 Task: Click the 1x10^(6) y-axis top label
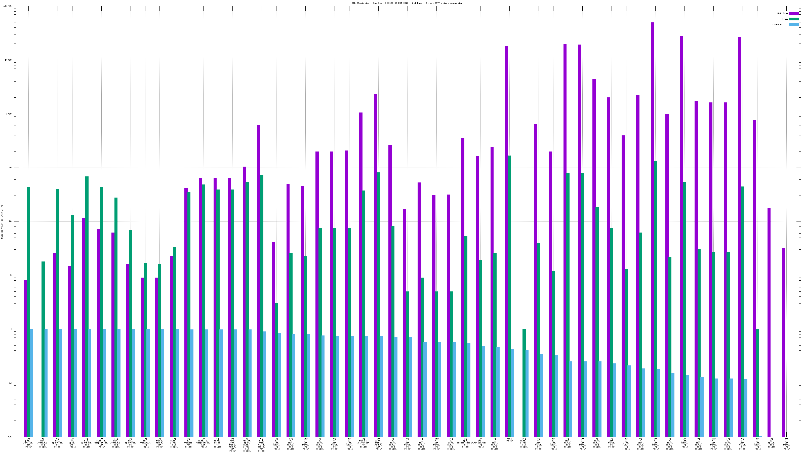coord(8,6)
